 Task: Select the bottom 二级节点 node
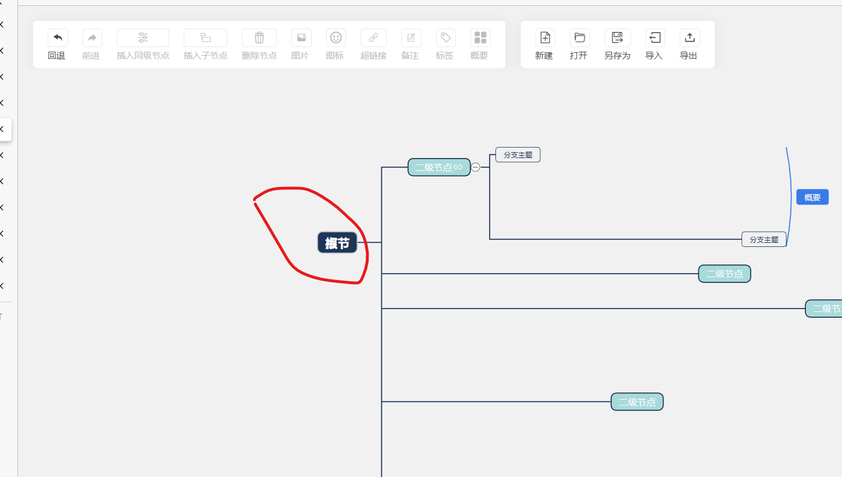637,401
